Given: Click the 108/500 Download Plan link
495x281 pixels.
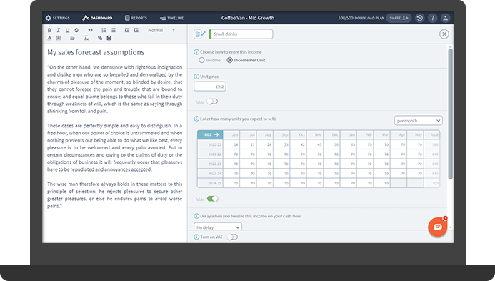Looking at the screenshot, I should 361,18.
